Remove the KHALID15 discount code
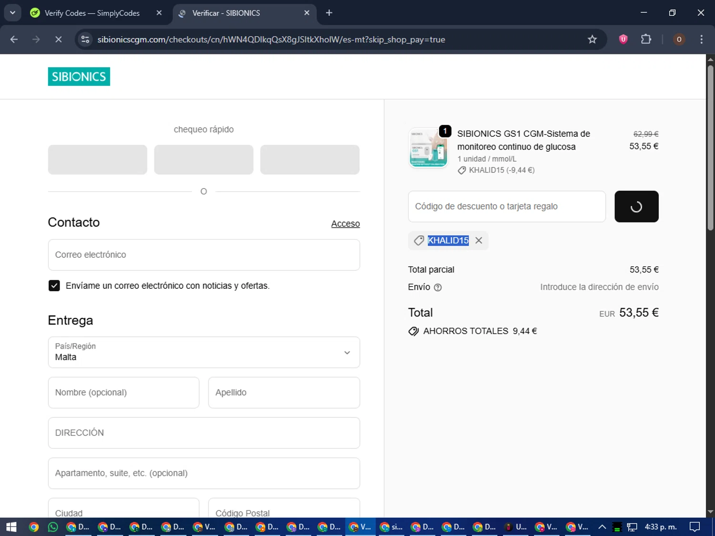Image resolution: width=715 pixels, height=536 pixels. pyautogui.click(x=479, y=241)
